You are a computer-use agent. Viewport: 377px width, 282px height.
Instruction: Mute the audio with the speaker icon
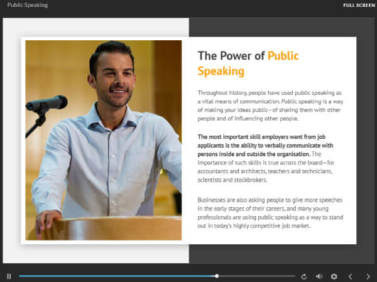pyautogui.click(x=319, y=276)
